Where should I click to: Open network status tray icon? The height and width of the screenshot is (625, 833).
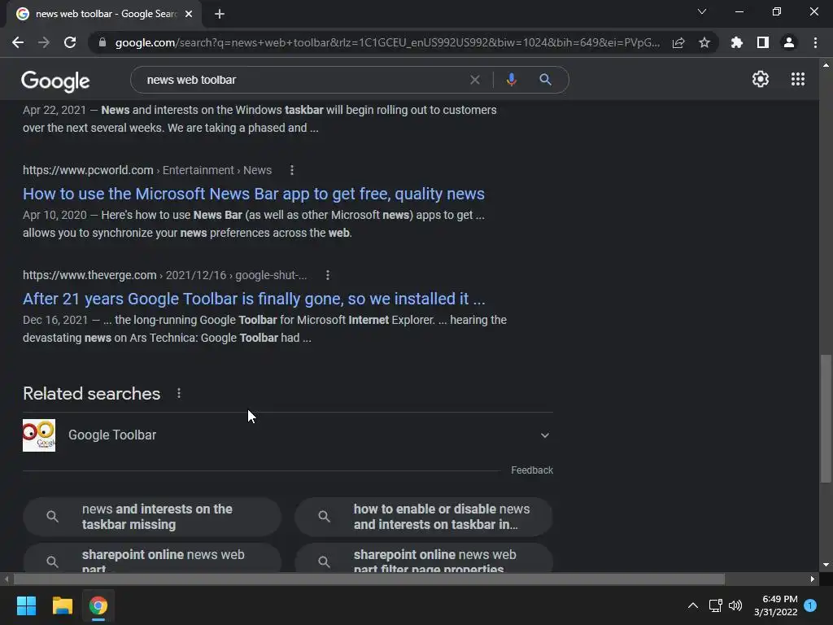click(715, 605)
